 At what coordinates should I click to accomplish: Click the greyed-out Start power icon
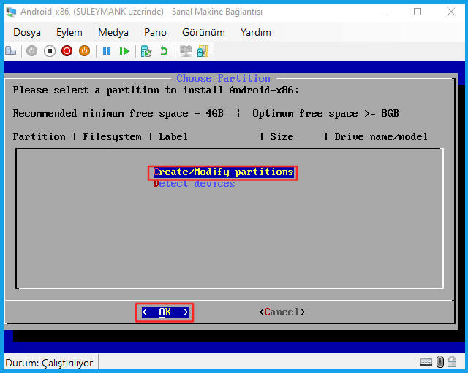point(31,51)
